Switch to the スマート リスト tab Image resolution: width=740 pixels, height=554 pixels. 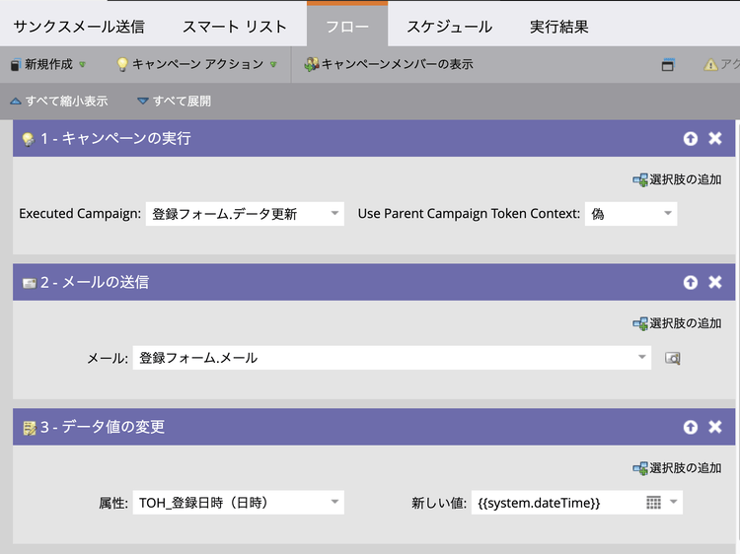235,27
